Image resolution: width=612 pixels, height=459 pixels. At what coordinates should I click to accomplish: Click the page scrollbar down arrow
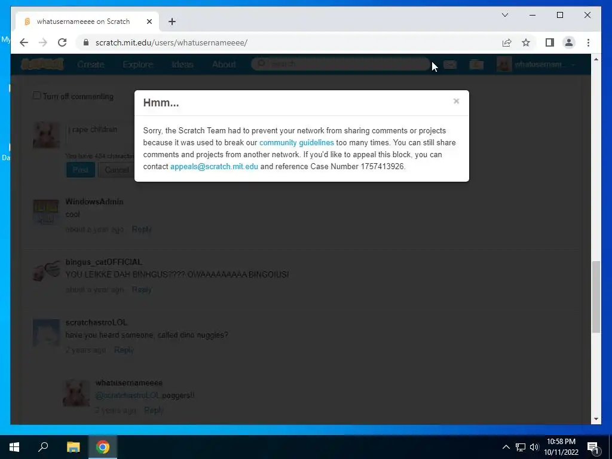tap(596, 419)
